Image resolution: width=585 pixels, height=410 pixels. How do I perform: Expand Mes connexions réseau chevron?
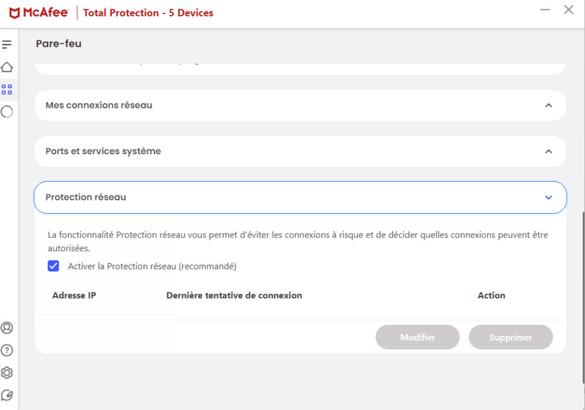(548, 106)
